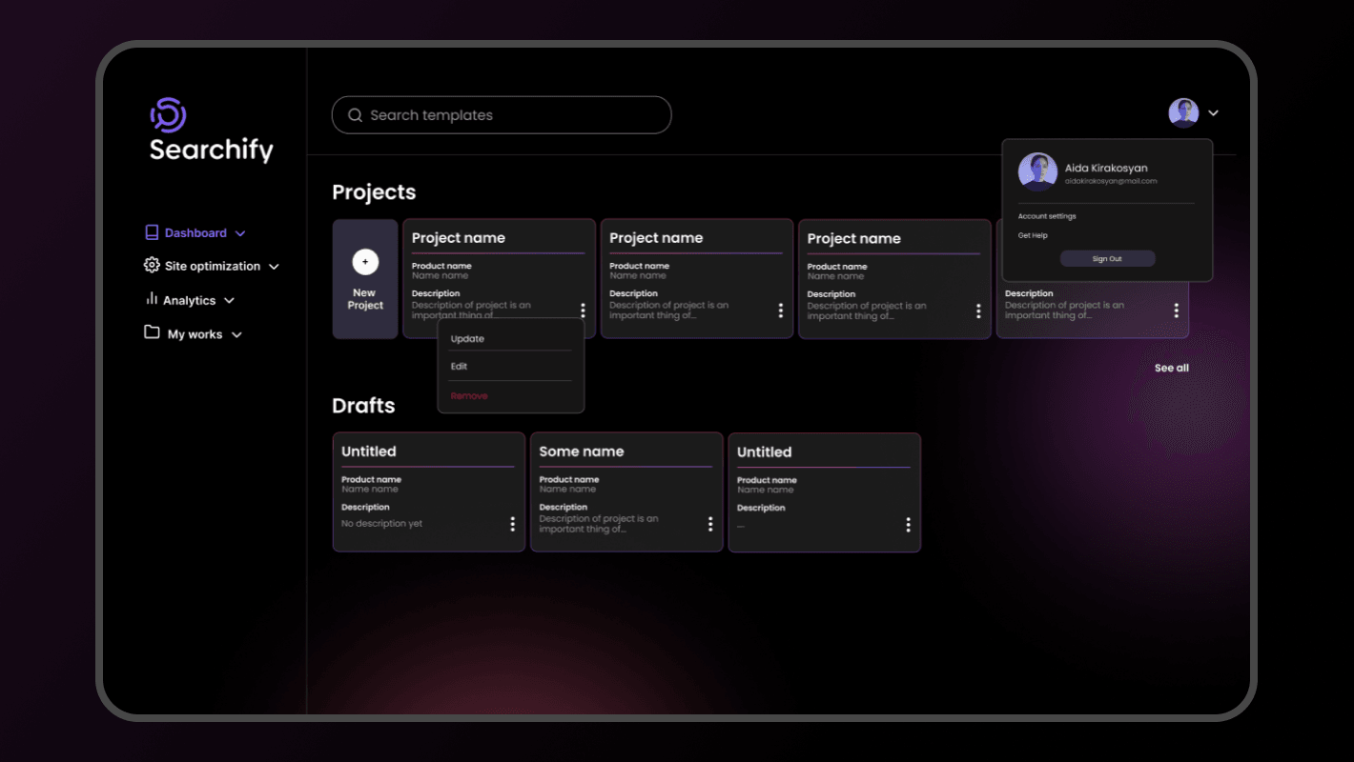Open the Some name draft card
Screen dimensions: 1354x762
[x=626, y=492]
